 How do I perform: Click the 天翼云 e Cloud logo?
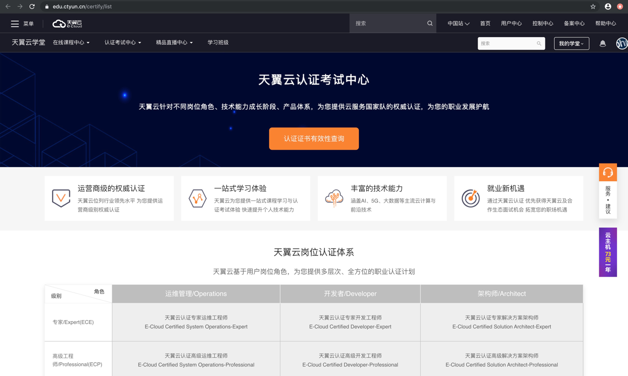67,24
